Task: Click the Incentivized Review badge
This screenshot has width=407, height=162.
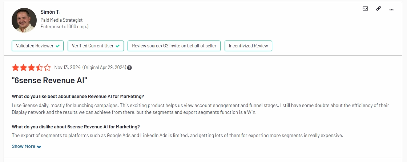Action: (248, 46)
